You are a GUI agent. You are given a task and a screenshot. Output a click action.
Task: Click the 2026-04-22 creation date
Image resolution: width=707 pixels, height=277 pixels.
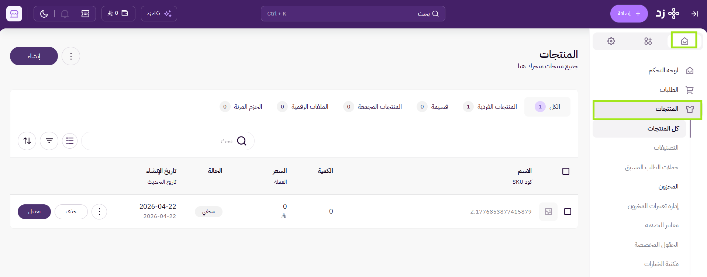[x=158, y=207]
